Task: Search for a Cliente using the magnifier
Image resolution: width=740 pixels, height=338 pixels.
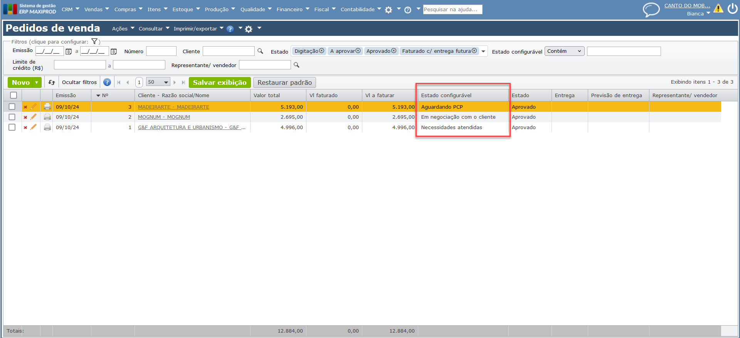Action: 261,51
